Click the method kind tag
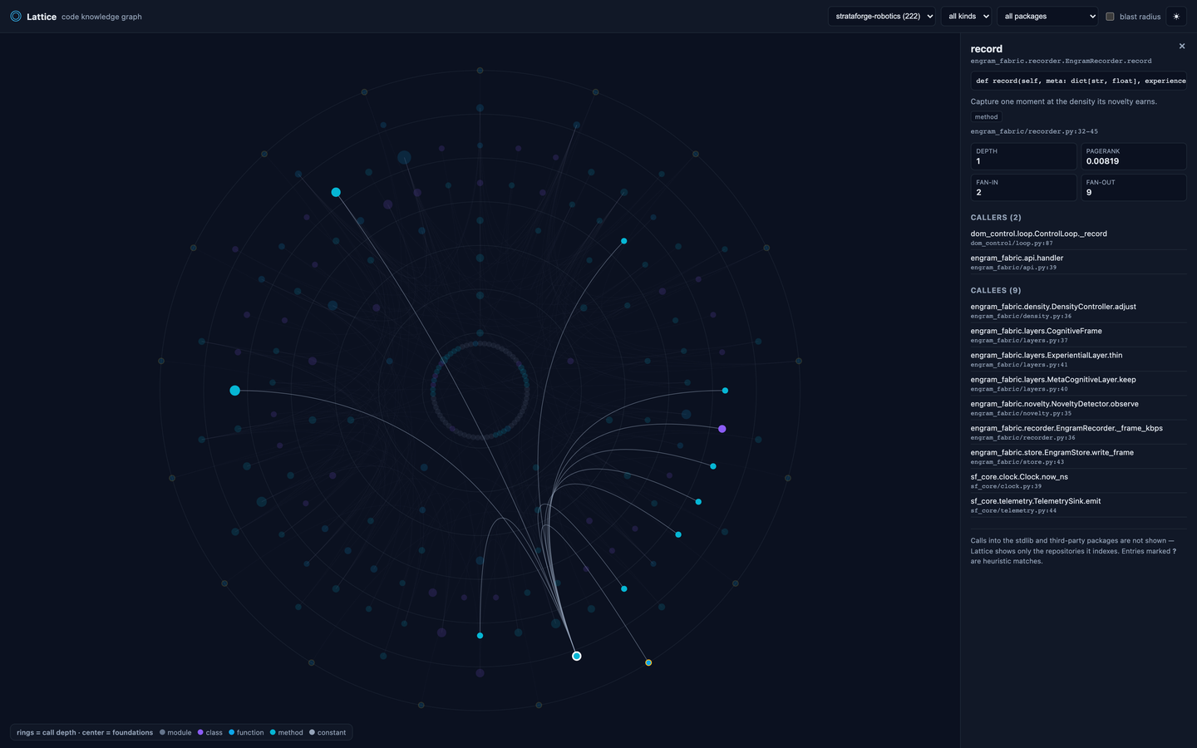 pyautogui.click(x=987, y=117)
